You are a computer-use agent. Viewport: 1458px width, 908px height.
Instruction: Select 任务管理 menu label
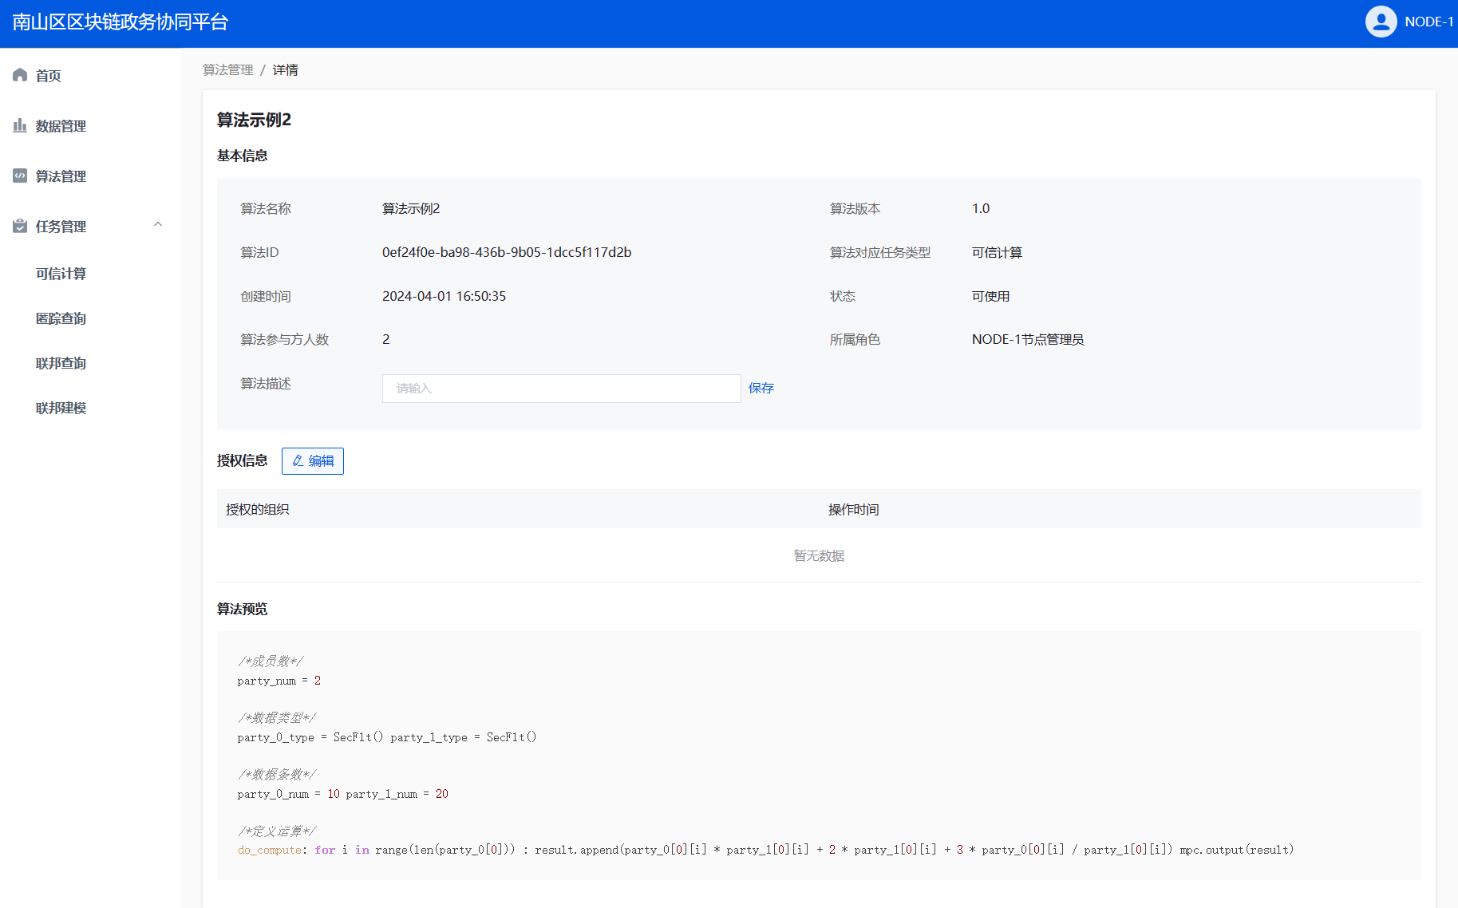(x=61, y=227)
